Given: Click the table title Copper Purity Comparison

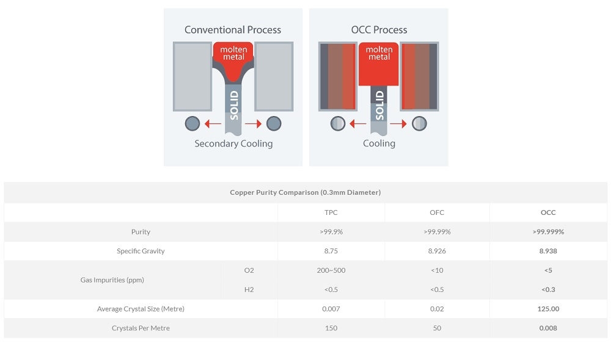Looking at the screenshot, I should 305,192.
